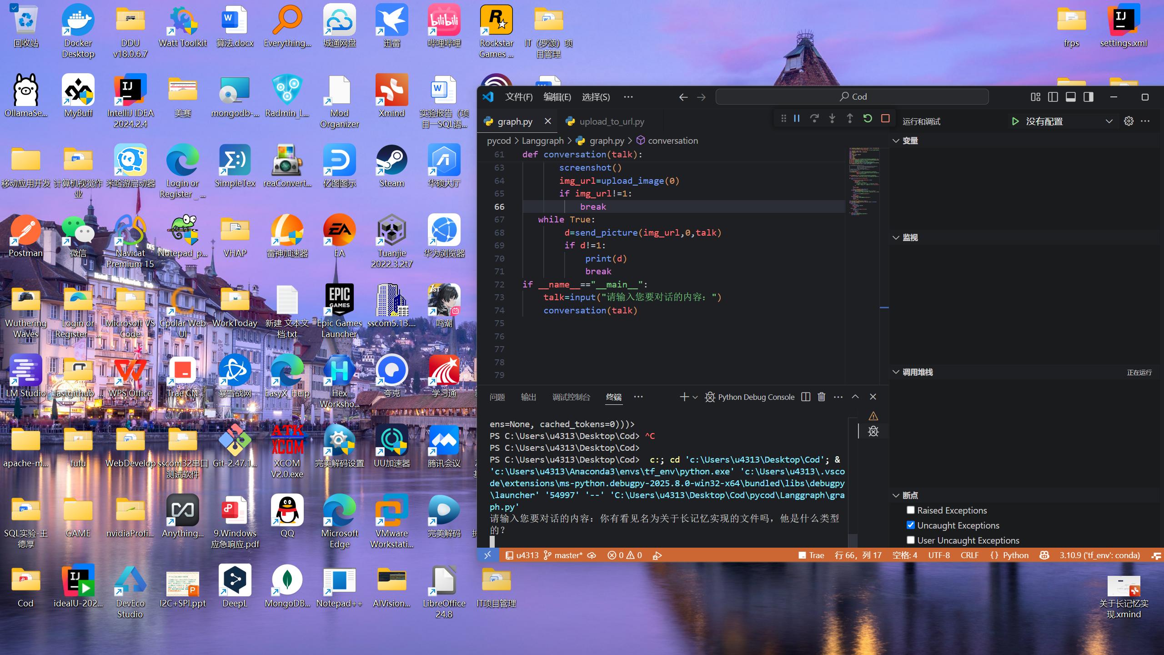Click the Step Out debug arrow
This screenshot has height=655, width=1164.
(850, 118)
